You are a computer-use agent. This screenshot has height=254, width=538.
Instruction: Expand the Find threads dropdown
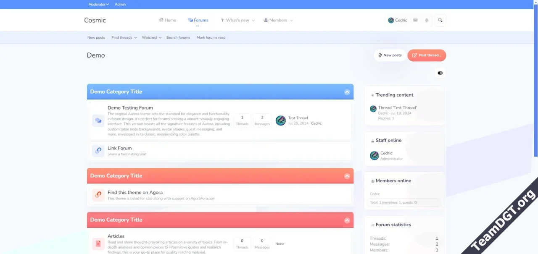click(x=135, y=38)
